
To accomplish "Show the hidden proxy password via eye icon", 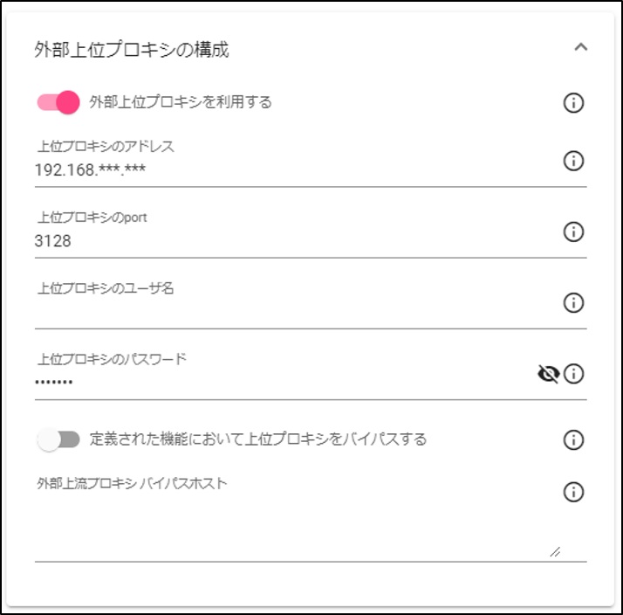I will (548, 374).
